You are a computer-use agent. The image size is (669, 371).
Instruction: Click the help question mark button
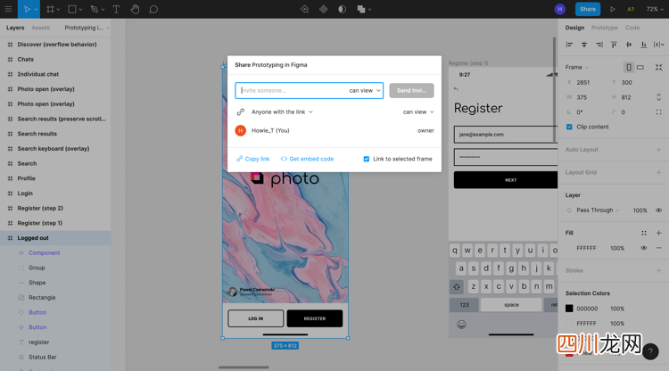pos(650,351)
